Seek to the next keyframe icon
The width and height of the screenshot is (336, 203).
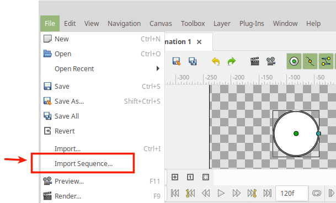pyautogui.click(x=252, y=193)
